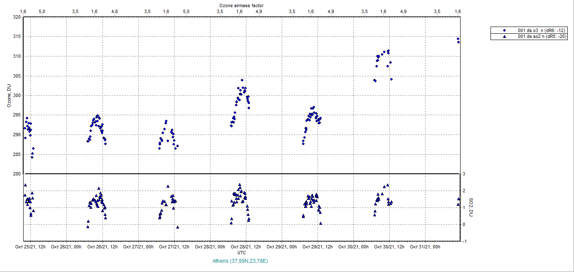Pick the Oct 27 SO2 triangle just below 0 DU
The width and height of the screenshot is (574, 272).
coord(178,227)
